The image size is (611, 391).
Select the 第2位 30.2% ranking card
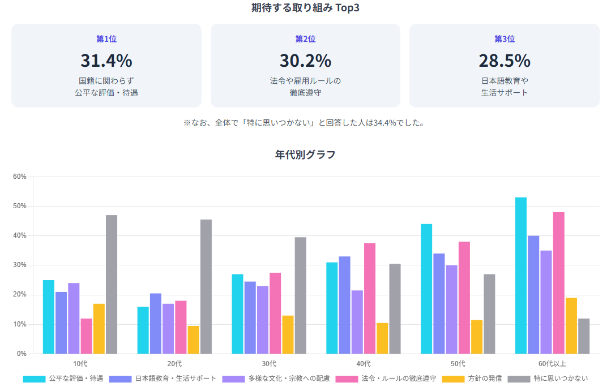click(305, 66)
